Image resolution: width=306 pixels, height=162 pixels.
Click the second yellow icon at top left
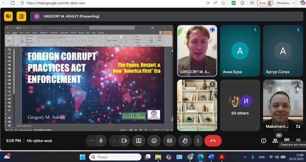tap(21, 16)
